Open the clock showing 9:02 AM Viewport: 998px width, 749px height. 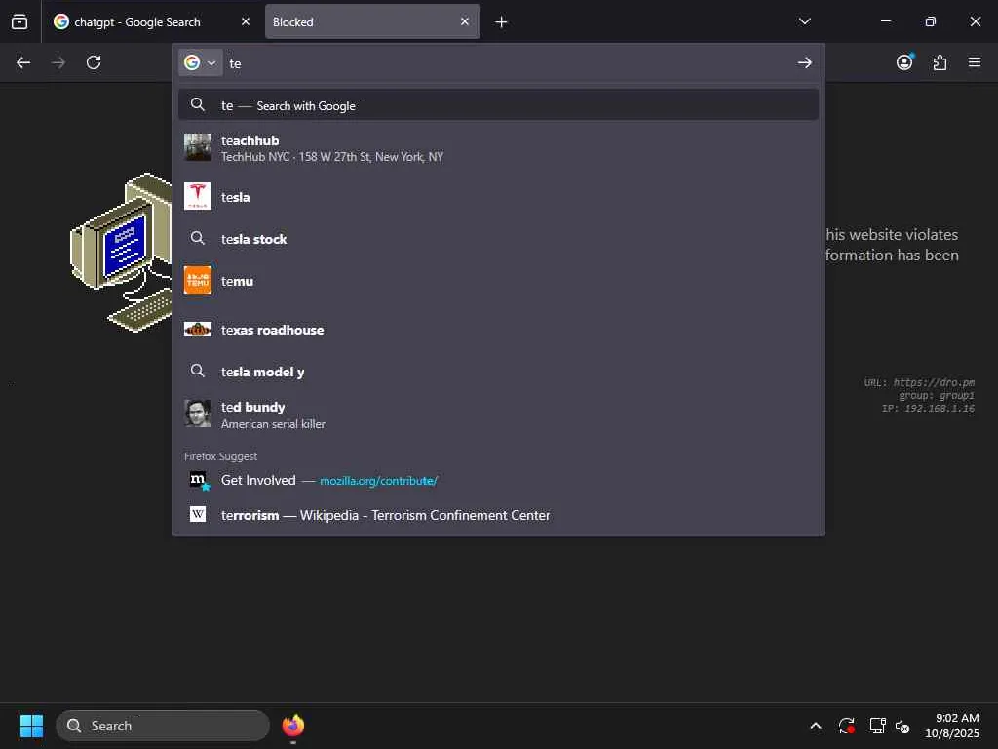point(952,726)
